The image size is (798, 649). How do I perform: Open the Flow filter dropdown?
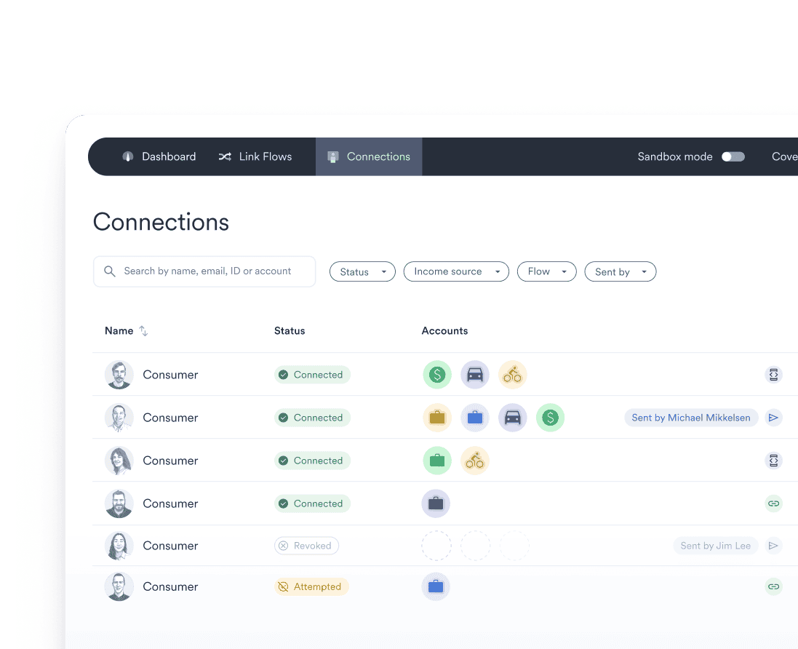(x=546, y=272)
